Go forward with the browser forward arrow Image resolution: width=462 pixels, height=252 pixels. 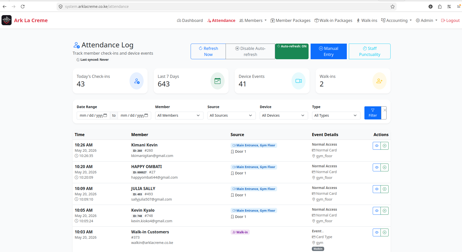point(14,7)
